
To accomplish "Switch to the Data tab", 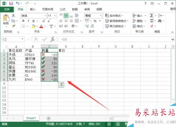I will (75, 9).
